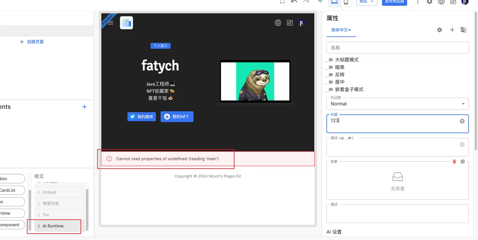478x240 pixels.
Task: Focus the 名称 input field
Action: (397, 48)
